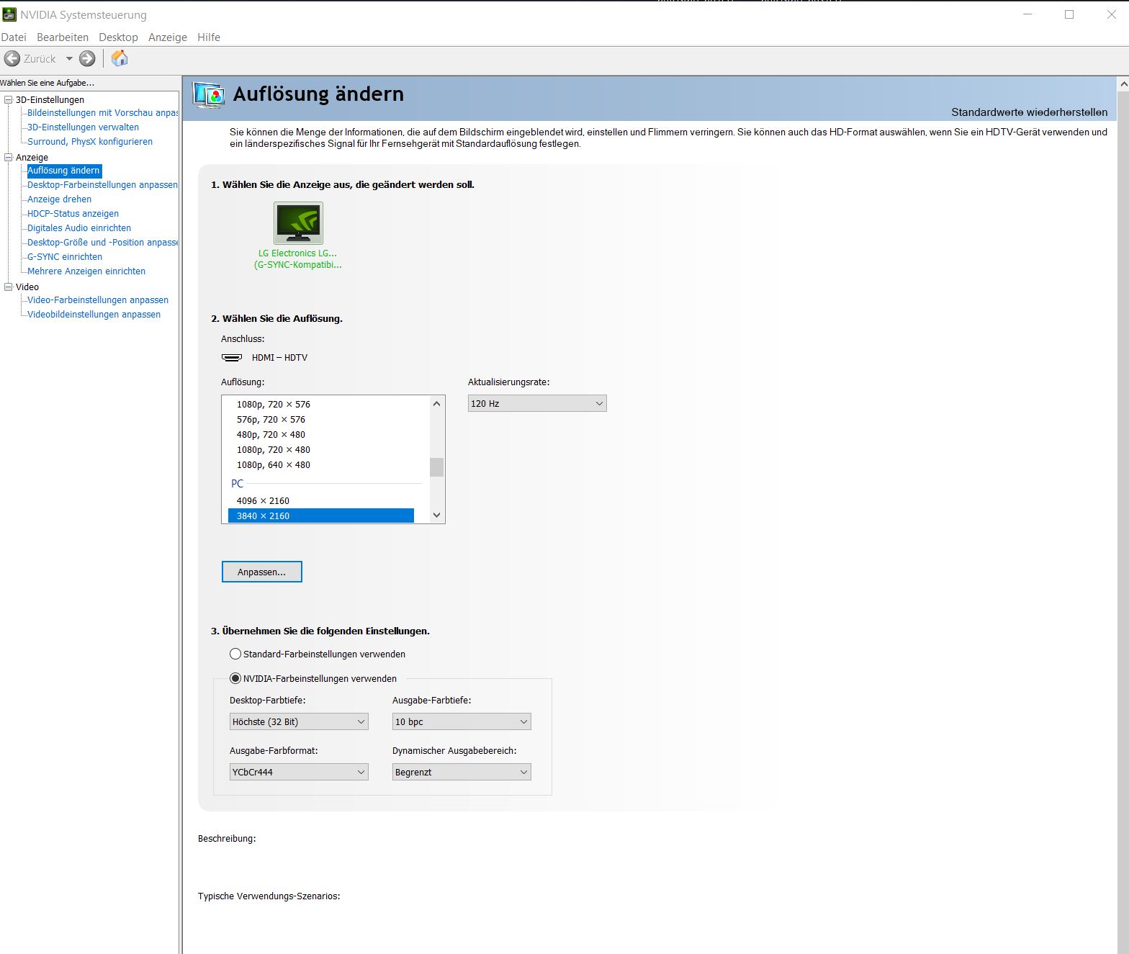Open Video-Farbeinstellungen anpassen

pyautogui.click(x=98, y=300)
